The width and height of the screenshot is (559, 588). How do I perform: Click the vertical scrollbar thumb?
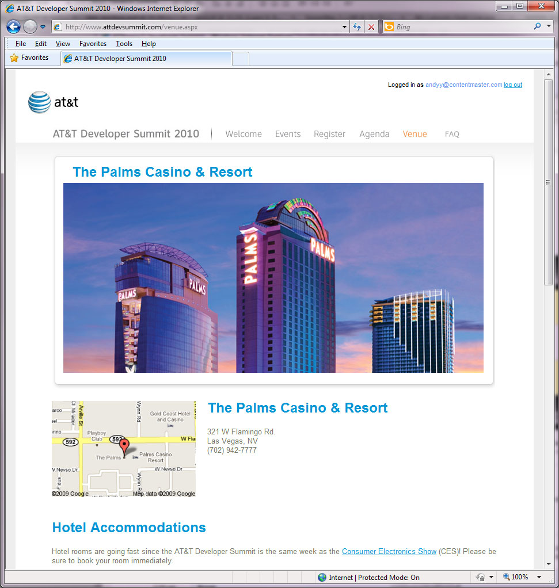549,182
